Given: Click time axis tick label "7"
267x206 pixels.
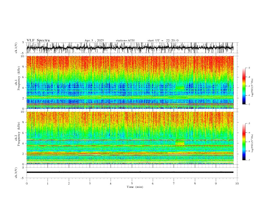Looking at the screenshot, I should pyautogui.click(x=174, y=183).
